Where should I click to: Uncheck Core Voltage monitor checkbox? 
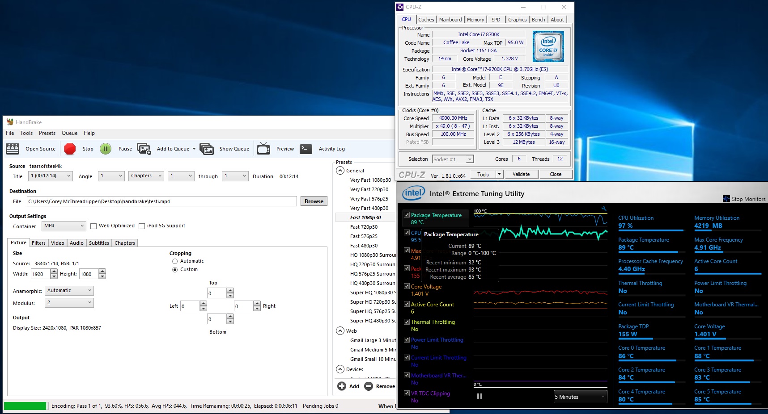407,286
